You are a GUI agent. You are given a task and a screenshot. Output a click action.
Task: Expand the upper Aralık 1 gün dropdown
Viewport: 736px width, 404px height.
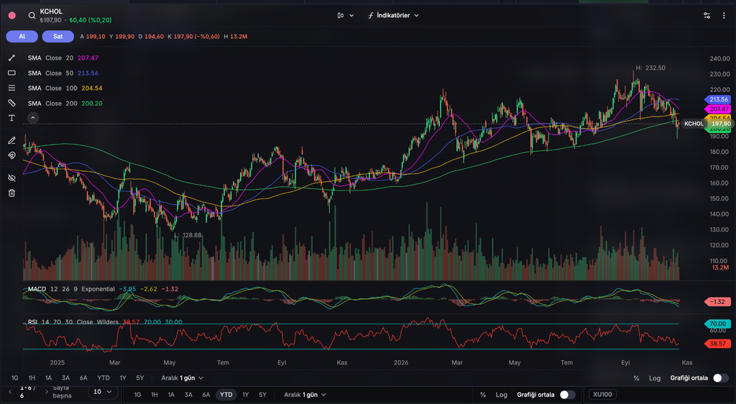(x=182, y=377)
